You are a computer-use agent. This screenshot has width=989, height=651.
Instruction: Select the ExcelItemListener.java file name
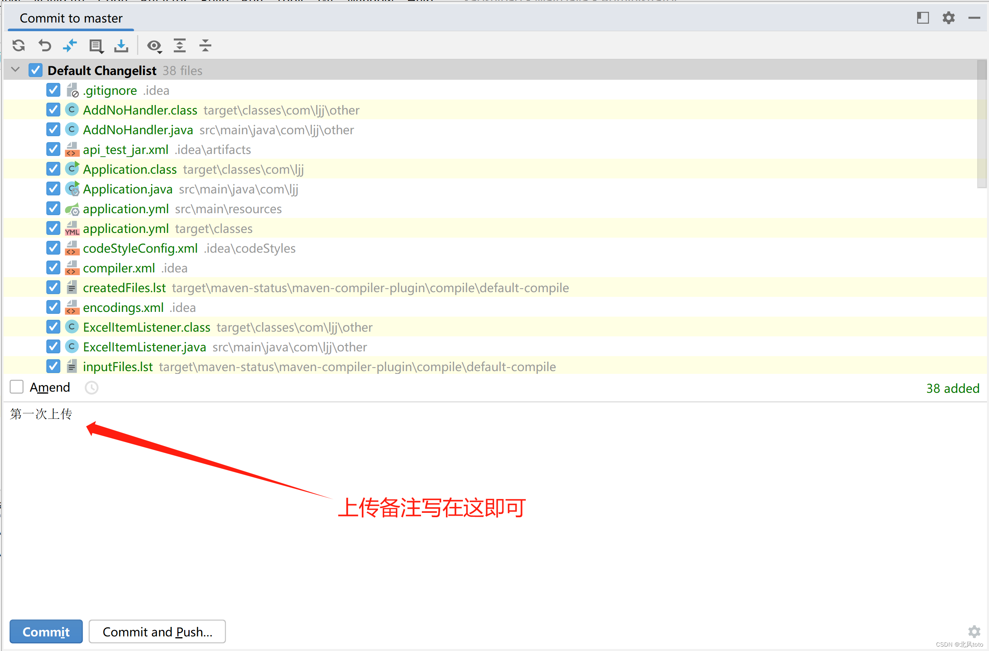(145, 347)
